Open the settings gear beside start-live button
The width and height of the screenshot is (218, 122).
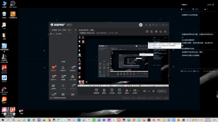click(153, 91)
